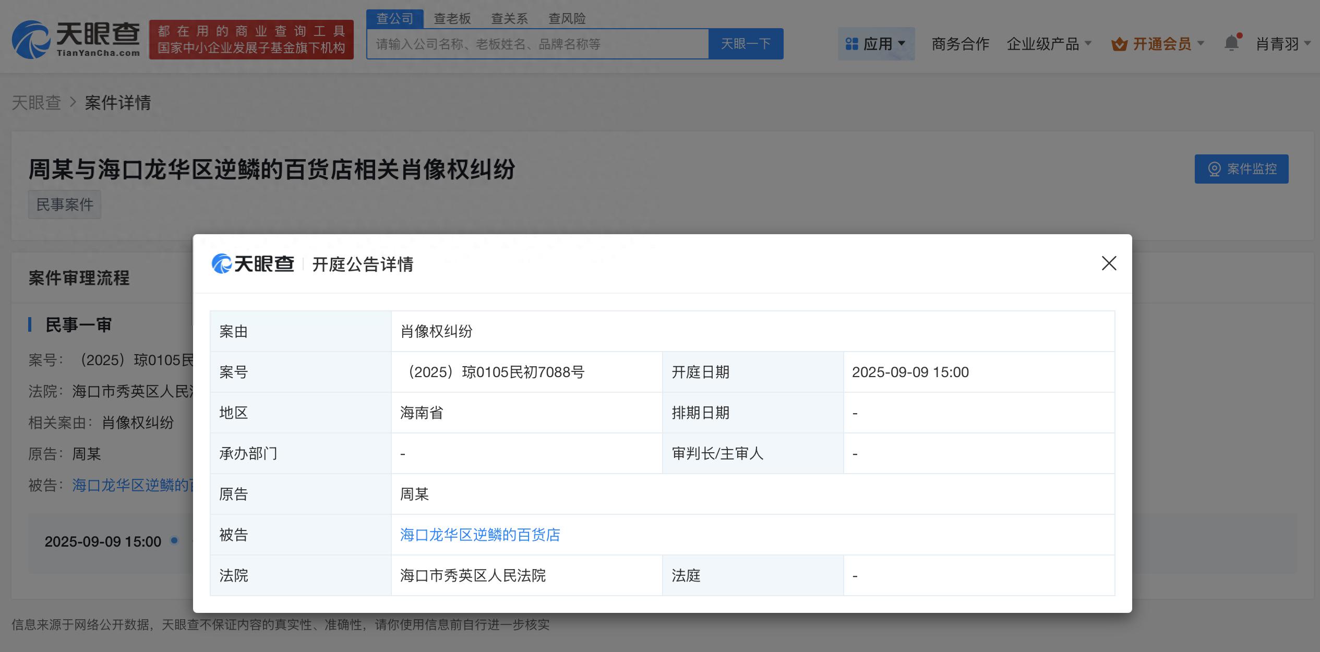Switch to the 查老板 search tab
Viewport: 1320px width, 652px height.
tap(452, 19)
